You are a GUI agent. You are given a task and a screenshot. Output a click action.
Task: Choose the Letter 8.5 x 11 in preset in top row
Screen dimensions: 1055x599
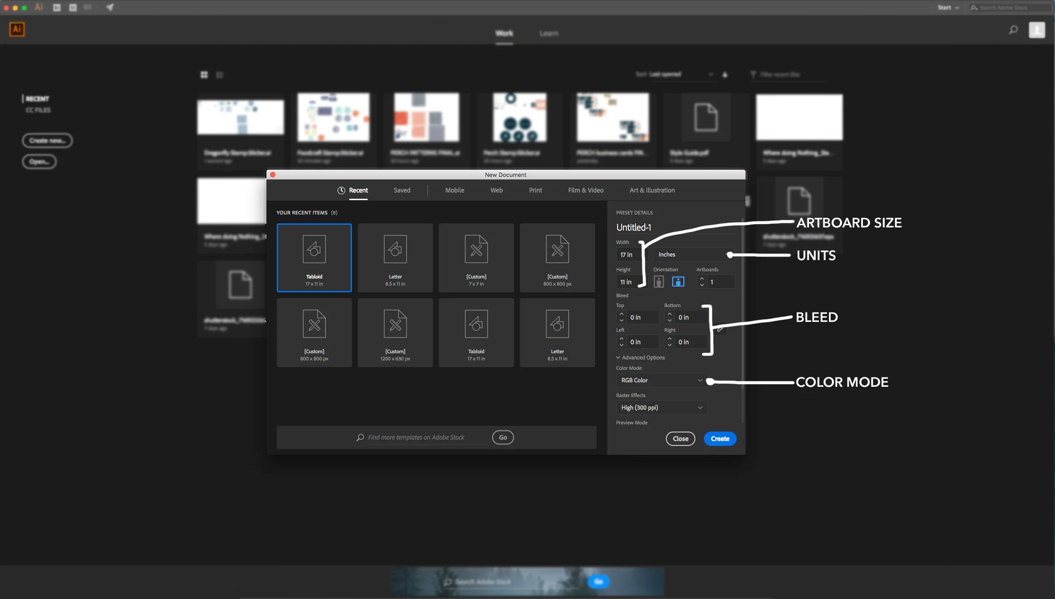(395, 258)
